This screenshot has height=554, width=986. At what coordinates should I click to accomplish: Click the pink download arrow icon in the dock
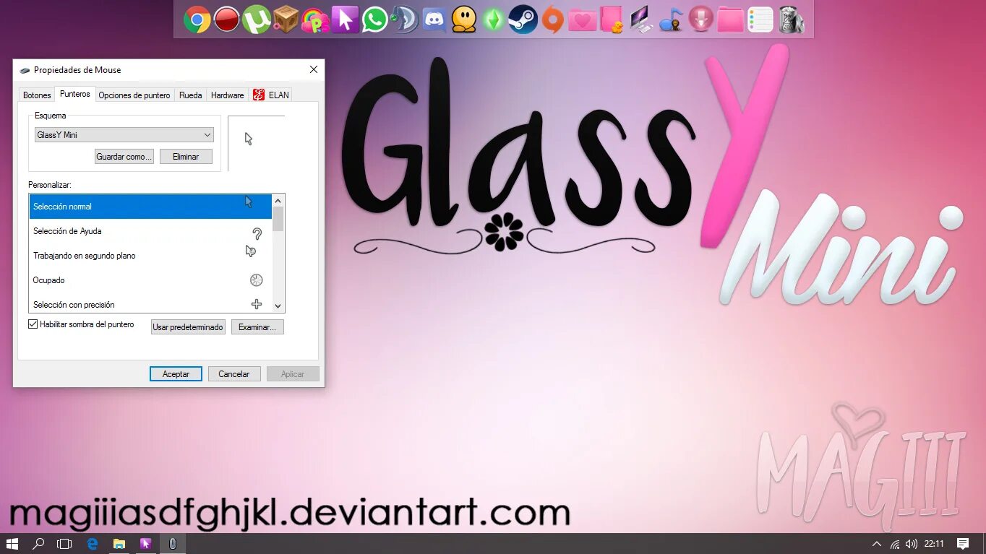pos(700,20)
